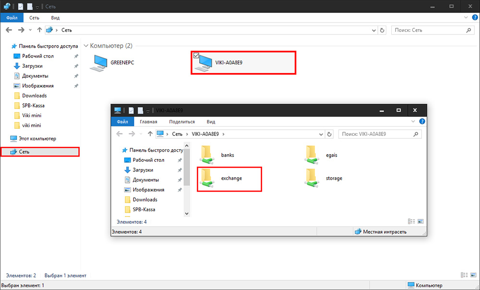Open the banks shared folder
Screen dimensions: 480x290
[x=217, y=155]
